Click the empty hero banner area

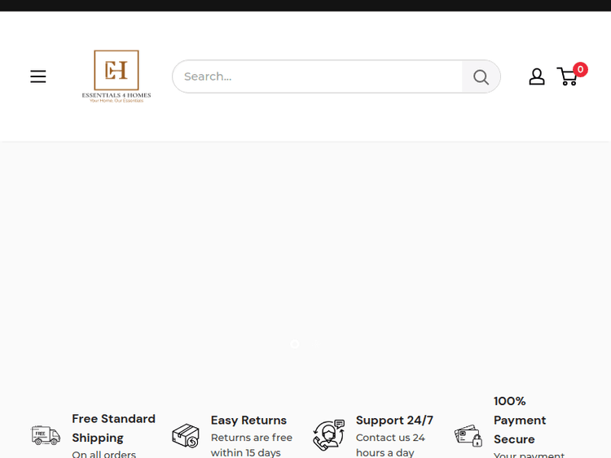click(x=305, y=244)
